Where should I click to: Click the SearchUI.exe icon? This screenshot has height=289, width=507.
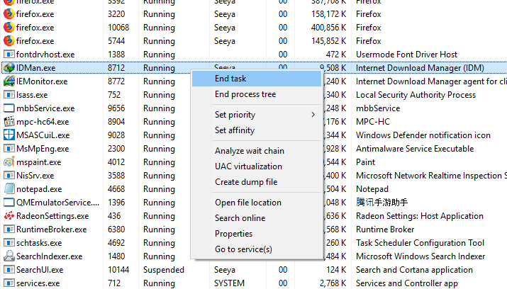[x=9, y=270]
